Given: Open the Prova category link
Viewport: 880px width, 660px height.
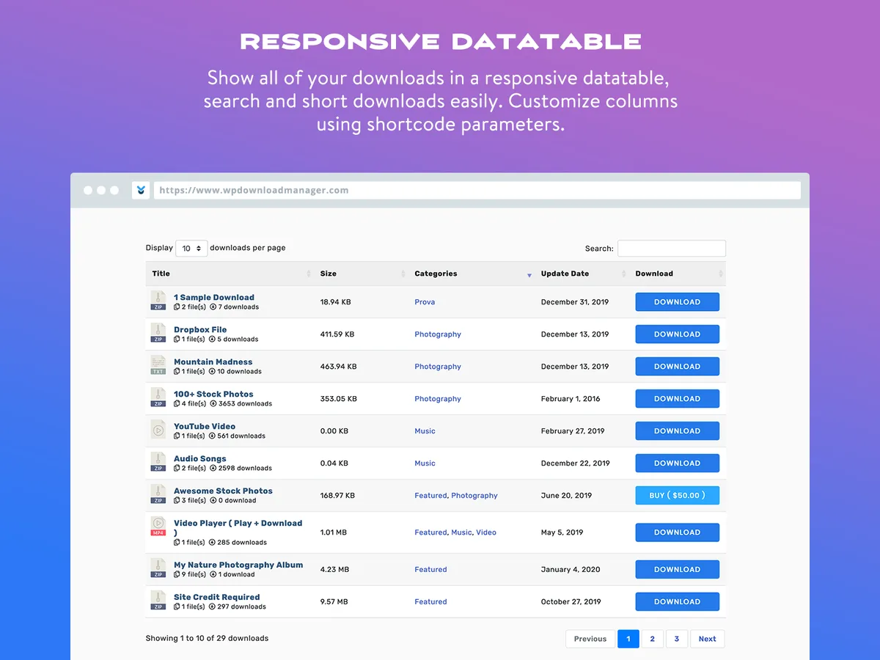Looking at the screenshot, I should point(425,302).
